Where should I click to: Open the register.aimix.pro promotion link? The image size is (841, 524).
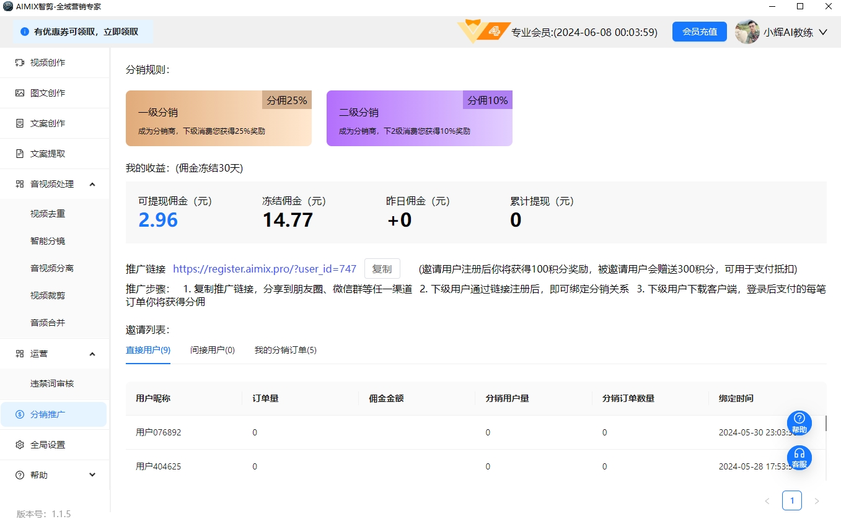(x=265, y=269)
